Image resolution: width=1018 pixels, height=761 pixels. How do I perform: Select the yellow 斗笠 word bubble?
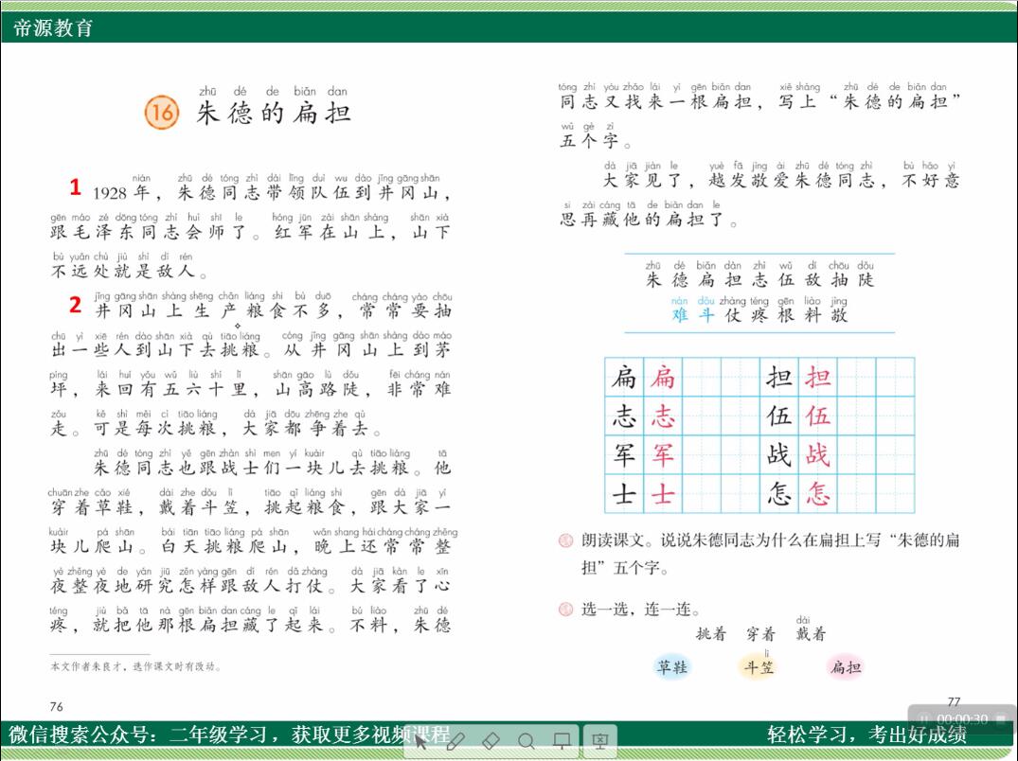pyautogui.click(x=759, y=667)
